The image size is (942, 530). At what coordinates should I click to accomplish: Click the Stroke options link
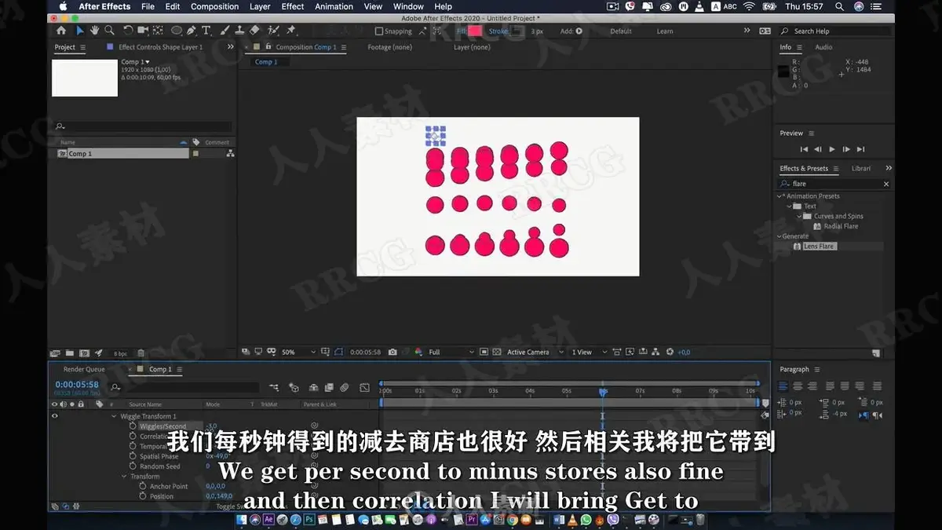498,31
